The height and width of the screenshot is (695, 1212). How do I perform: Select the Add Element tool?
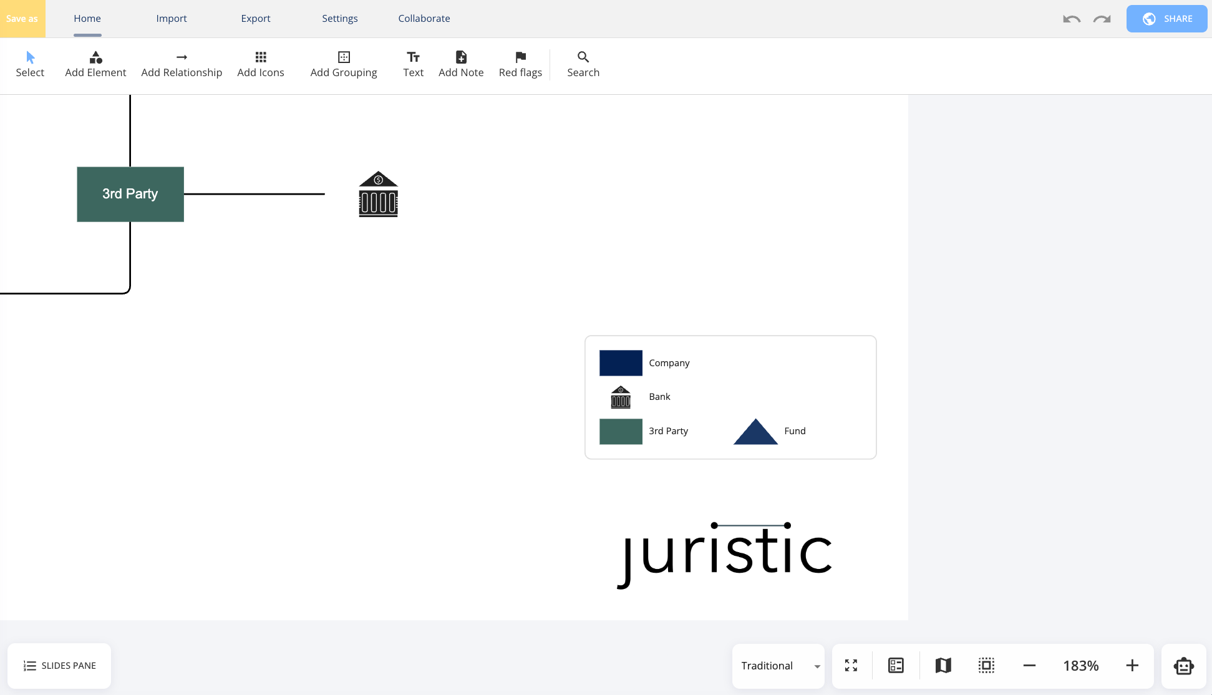(95, 64)
